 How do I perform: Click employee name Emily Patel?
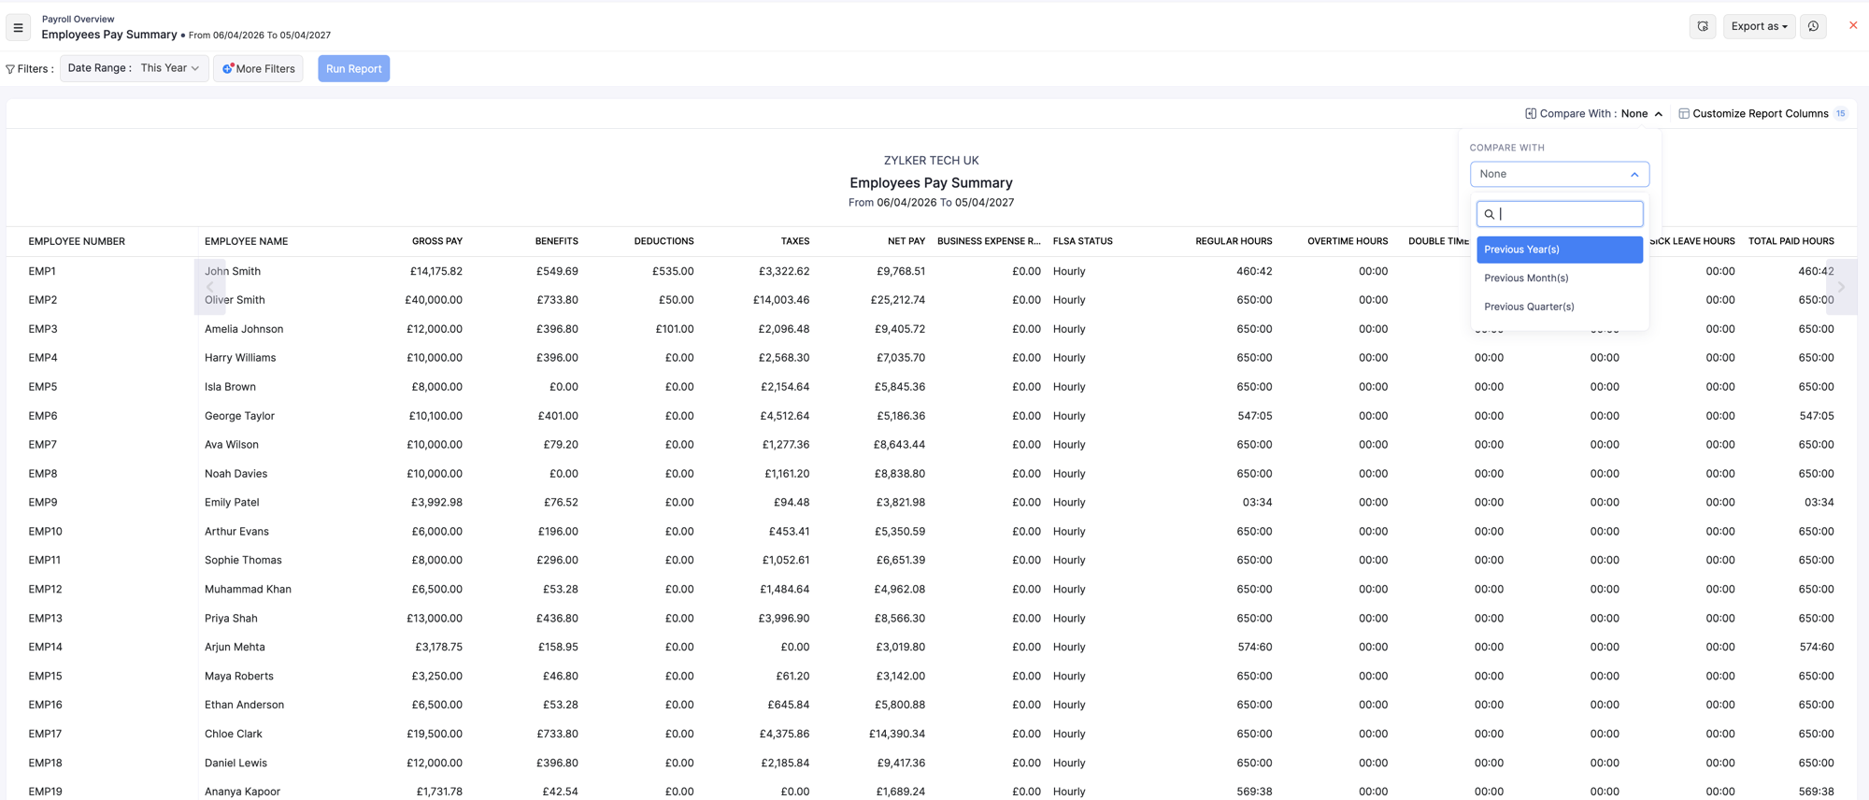point(232,503)
